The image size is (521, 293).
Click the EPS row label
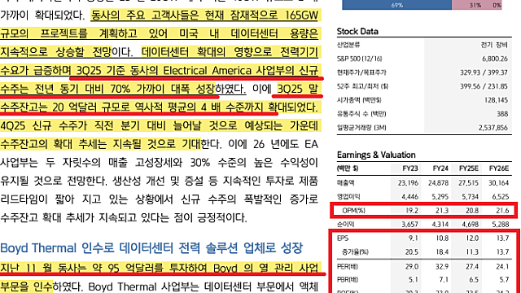[343, 238]
